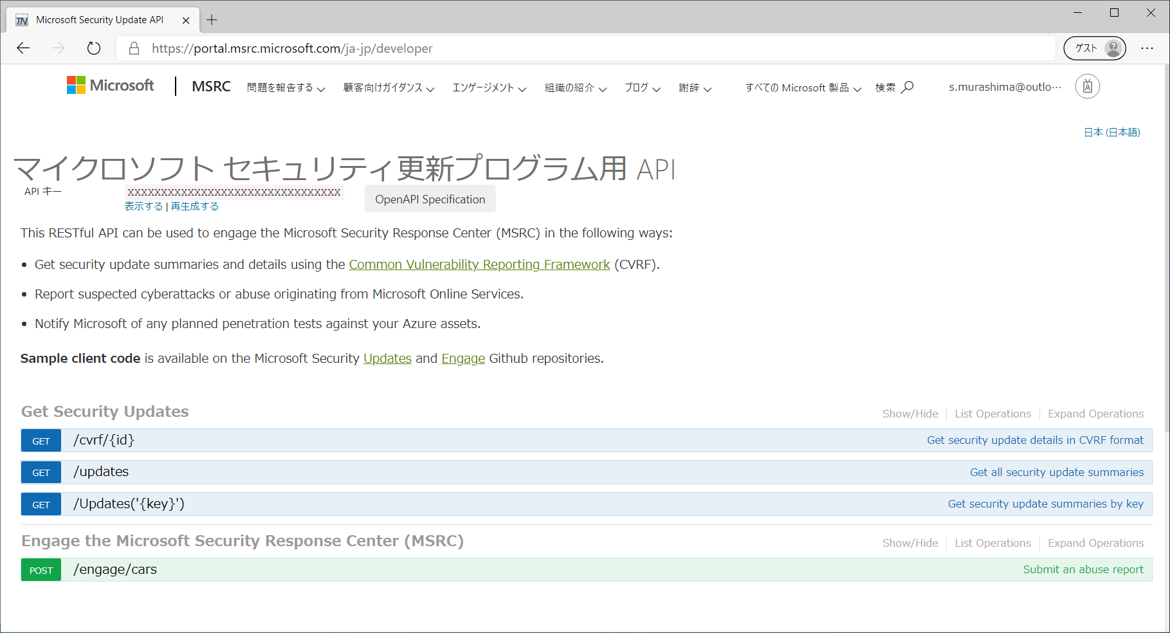Open the browser settings ellipsis menu
The width and height of the screenshot is (1170, 633).
click(x=1147, y=48)
